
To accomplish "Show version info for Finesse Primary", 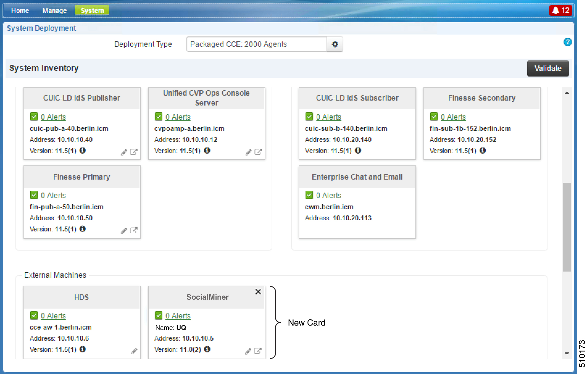I will pos(82,229).
